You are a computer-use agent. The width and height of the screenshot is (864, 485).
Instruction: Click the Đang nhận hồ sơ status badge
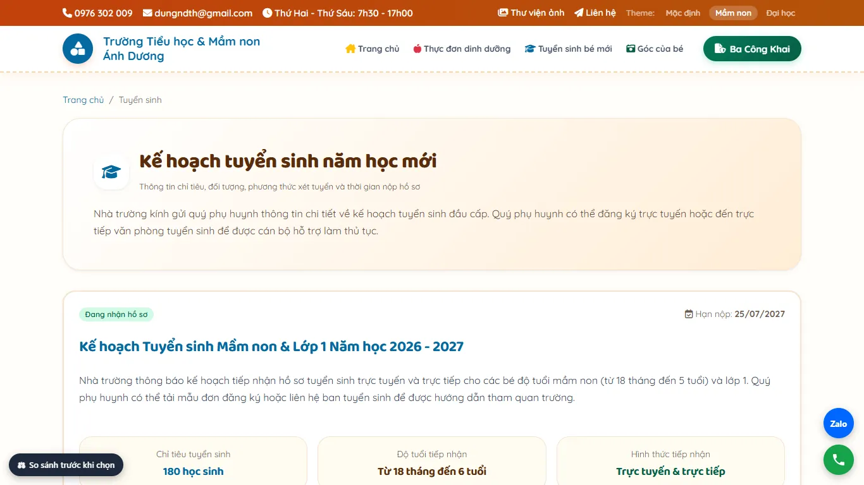(x=116, y=314)
